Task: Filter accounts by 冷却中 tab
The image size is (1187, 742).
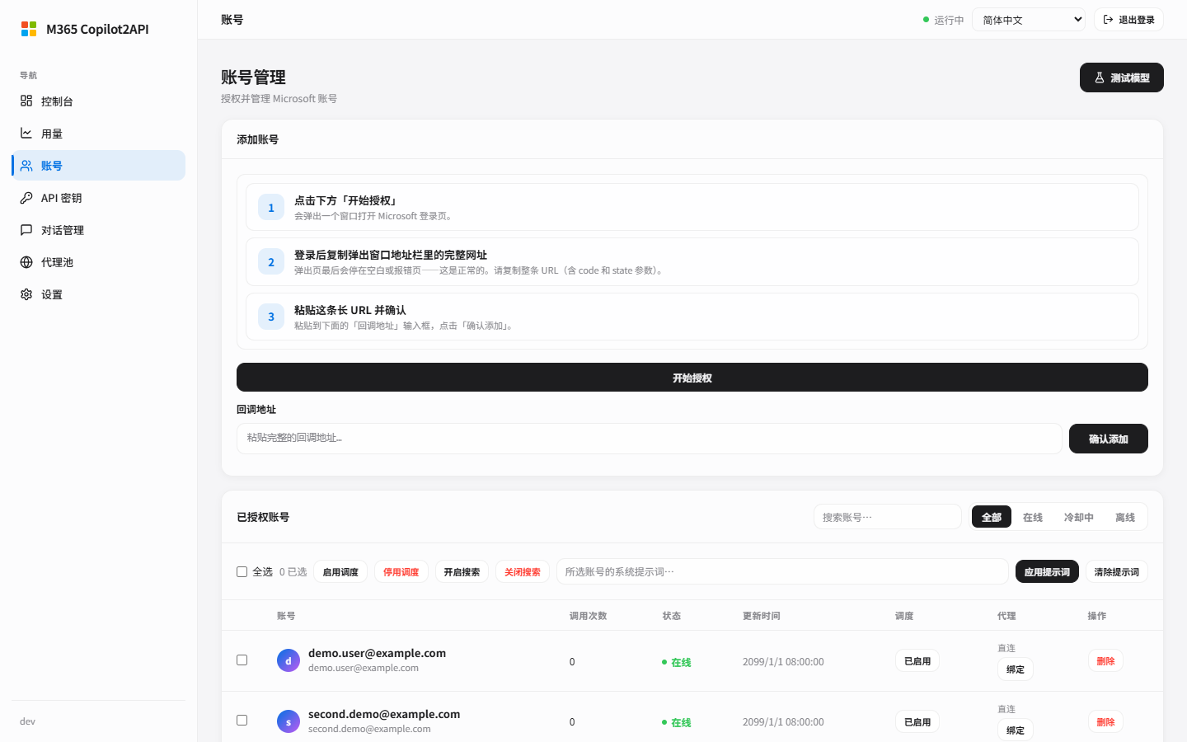Action: (x=1079, y=517)
